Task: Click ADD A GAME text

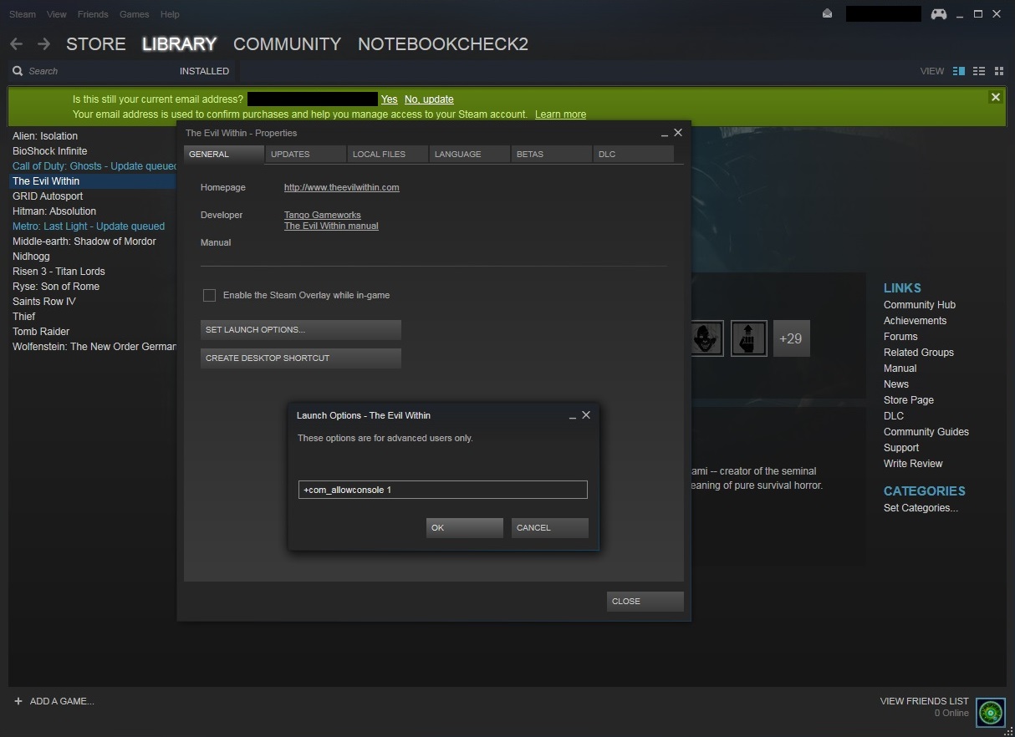Action: click(x=62, y=701)
